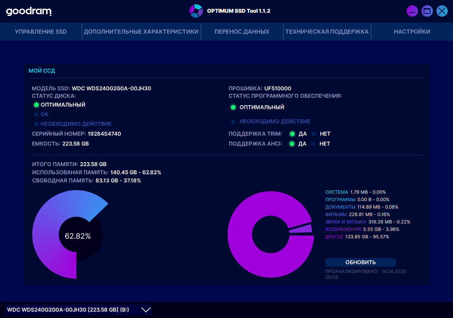The width and height of the screenshot is (453, 318).
Task: Select ДА for ПОДДЕРЖКА TRIM
Action: pyautogui.click(x=292, y=134)
